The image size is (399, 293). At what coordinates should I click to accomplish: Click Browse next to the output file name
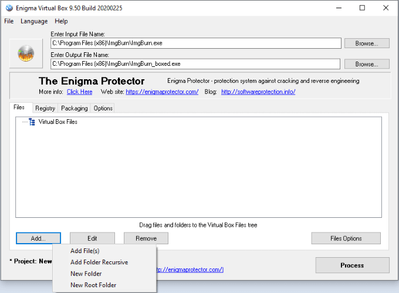coord(367,64)
